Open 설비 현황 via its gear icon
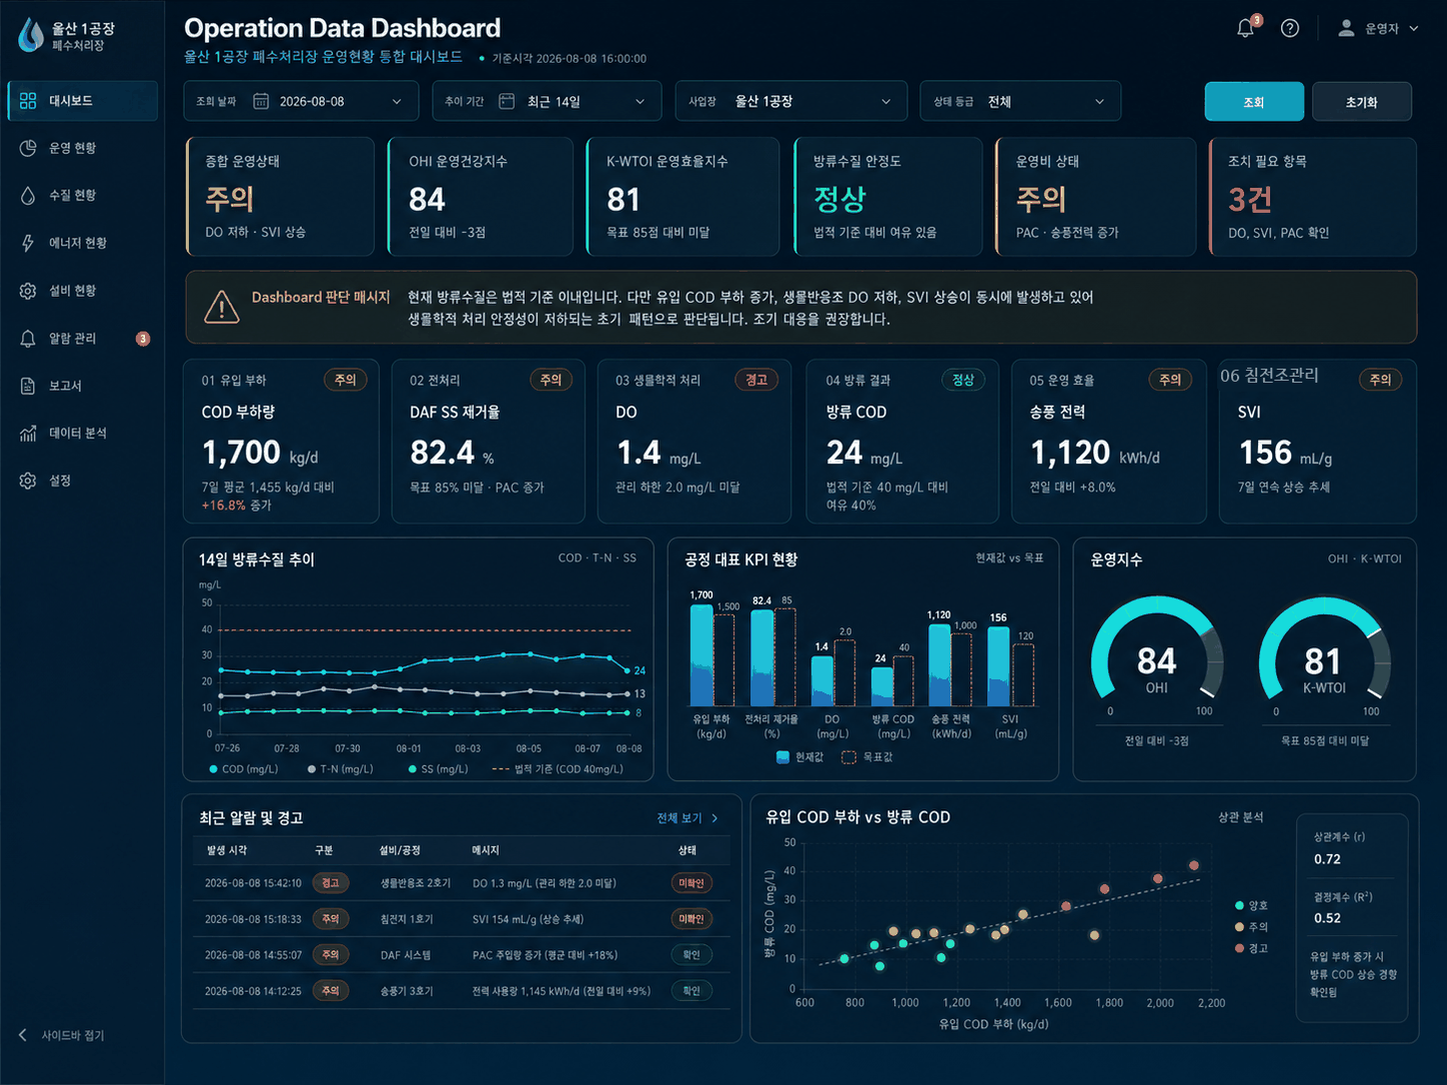Screen dimensions: 1447x1085 point(28,291)
